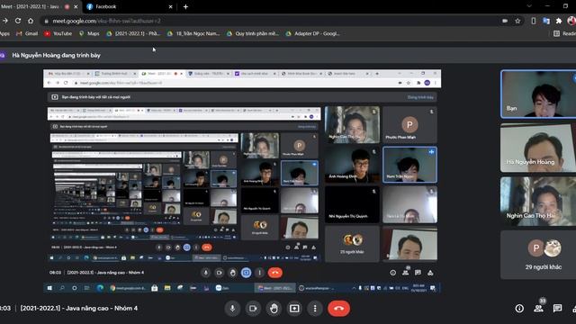This screenshot has height=324, width=576.
Task: Click the Microsoft Edge icon in the presented taskbar
Action: (x=100, y=288)
